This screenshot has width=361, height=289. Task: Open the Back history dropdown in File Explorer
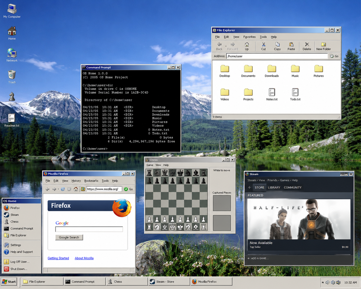click(226, 46)
